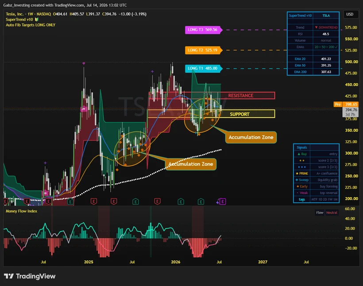
Task: Select the LONG T3 569.56 target label
Action: [x=203, y=30]
